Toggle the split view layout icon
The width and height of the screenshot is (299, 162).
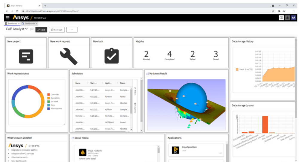click(x=281, y=18)
